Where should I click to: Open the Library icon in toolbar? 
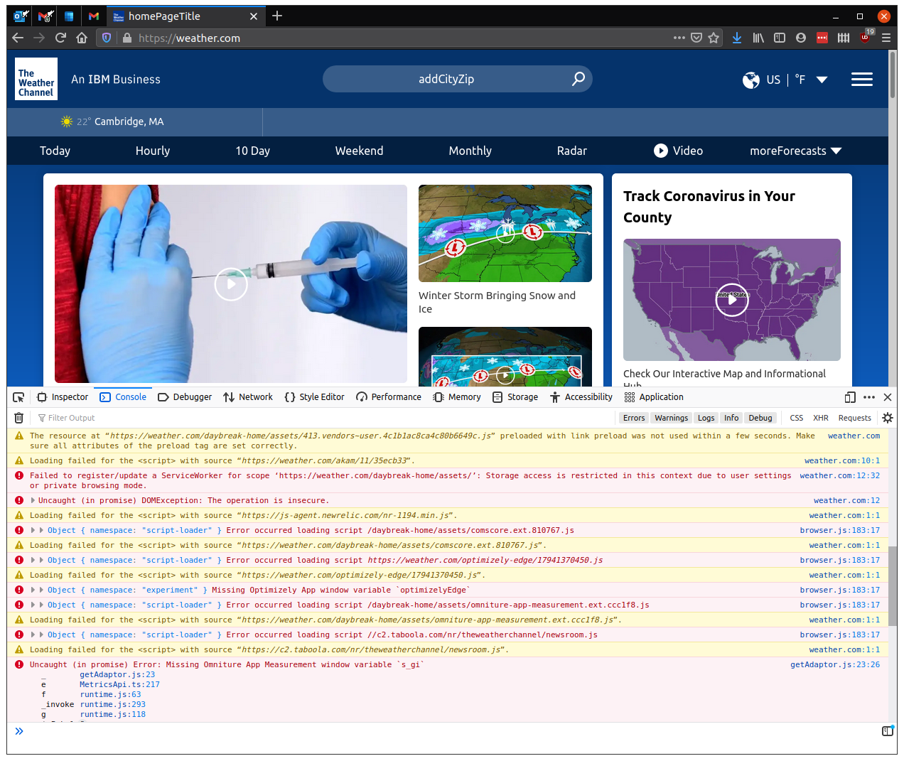(x=758, y=38)
